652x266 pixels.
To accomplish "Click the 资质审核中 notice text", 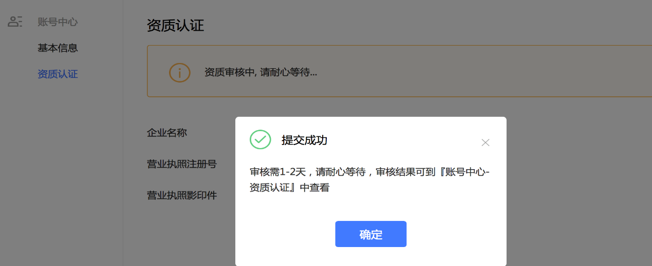I will coord(260,72).
